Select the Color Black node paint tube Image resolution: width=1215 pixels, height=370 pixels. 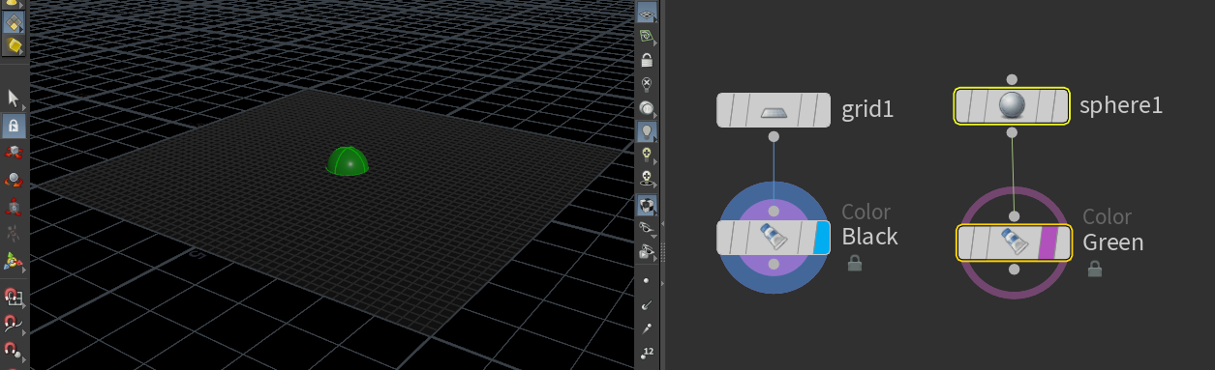pos(773,238)
